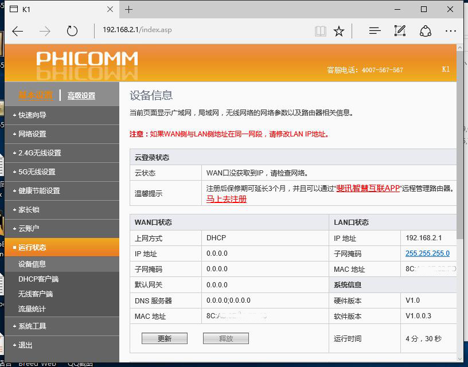Open 流量统计 submenu item

point(32,309)
